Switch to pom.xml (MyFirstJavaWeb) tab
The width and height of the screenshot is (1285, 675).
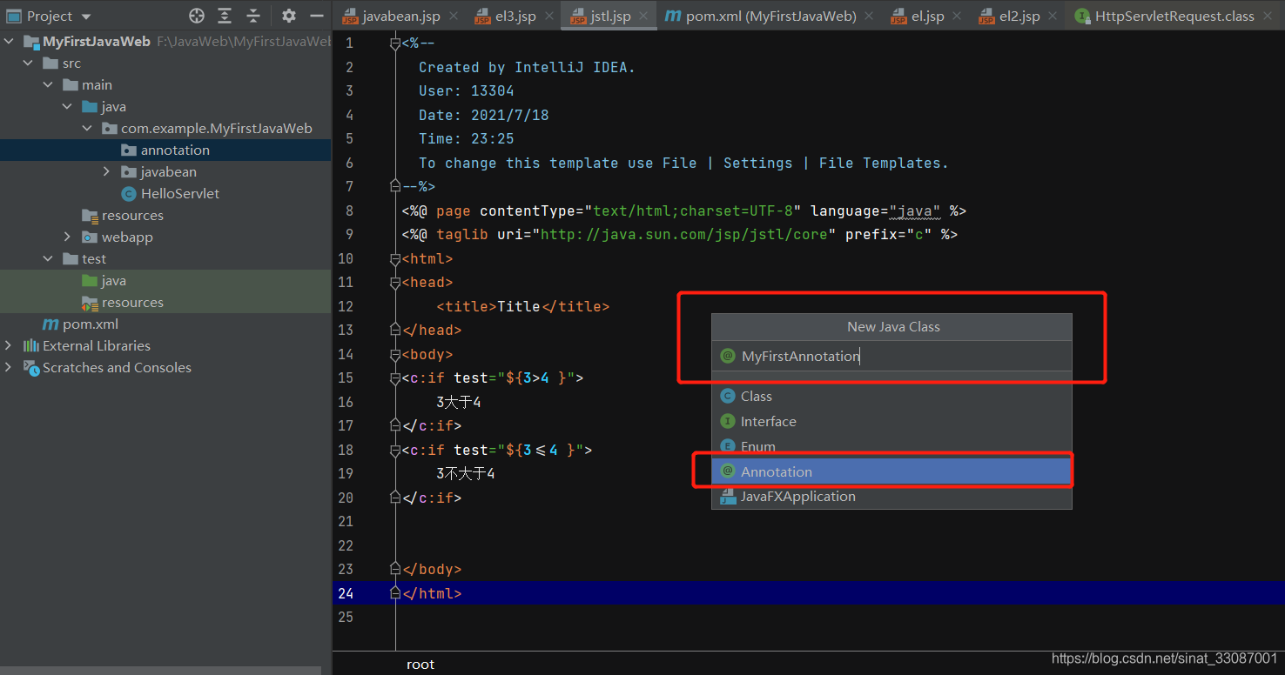click(x=770, y=16)
